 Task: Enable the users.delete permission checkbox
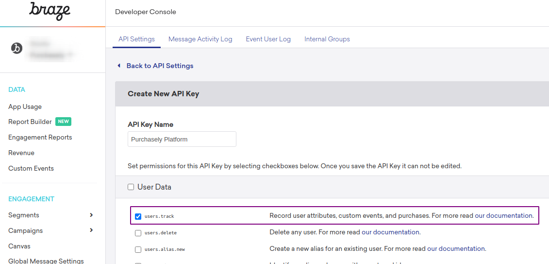coord(138,233)
